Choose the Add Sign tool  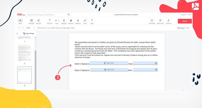point(38,21)
